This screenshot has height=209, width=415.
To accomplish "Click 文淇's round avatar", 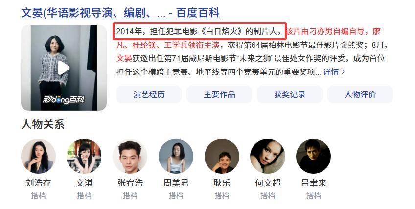I will (84, 156).
